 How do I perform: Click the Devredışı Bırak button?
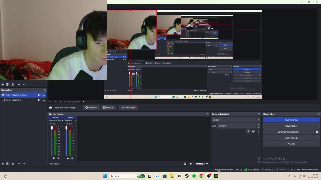[128, 107]
